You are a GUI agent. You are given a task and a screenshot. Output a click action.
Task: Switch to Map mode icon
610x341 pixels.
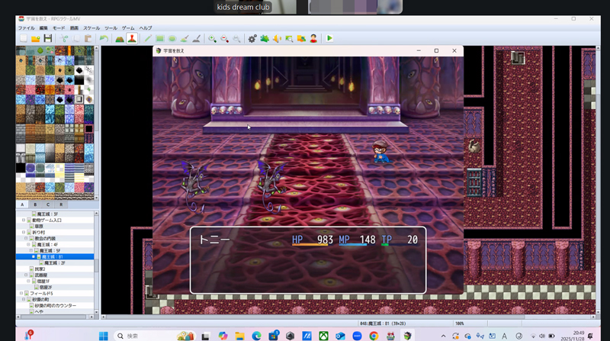pyautogui.click(x=120, y=38)
